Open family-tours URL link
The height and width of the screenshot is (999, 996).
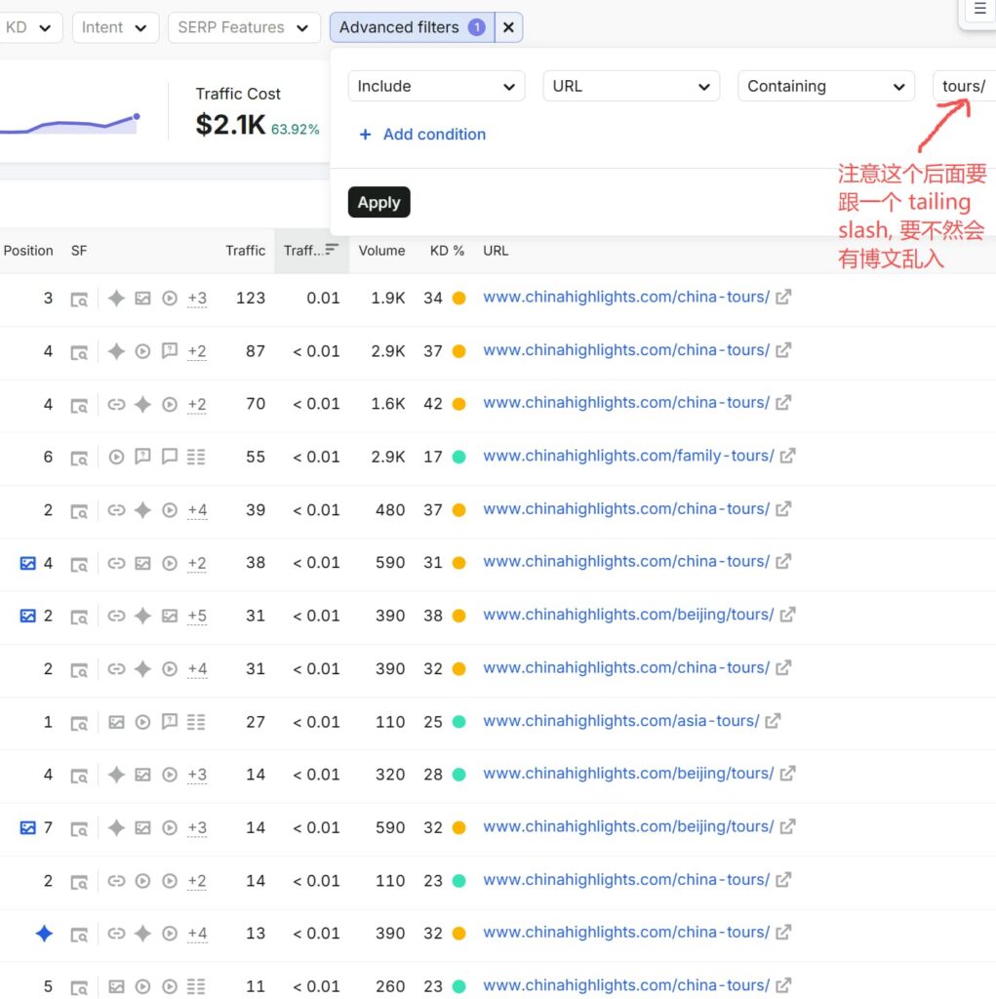point(628,457)
